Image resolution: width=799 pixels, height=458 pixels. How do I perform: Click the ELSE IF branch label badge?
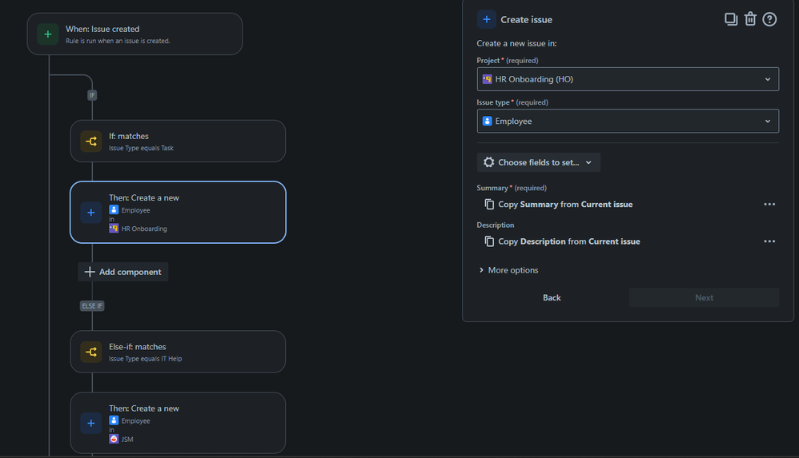pyautogui.click(x=92, y=306)
